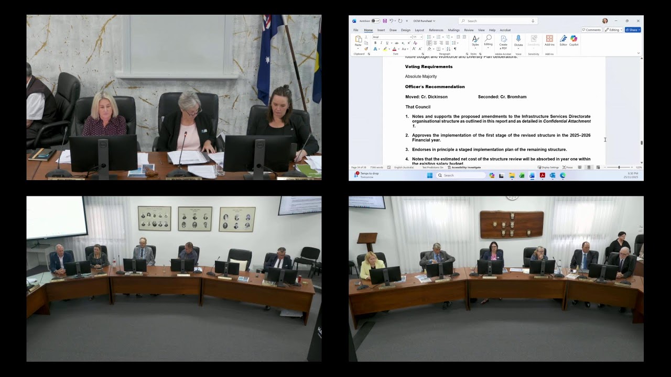Adjust the zoom slider in status bar
This screenshot has height=377, width=671.
619,168
